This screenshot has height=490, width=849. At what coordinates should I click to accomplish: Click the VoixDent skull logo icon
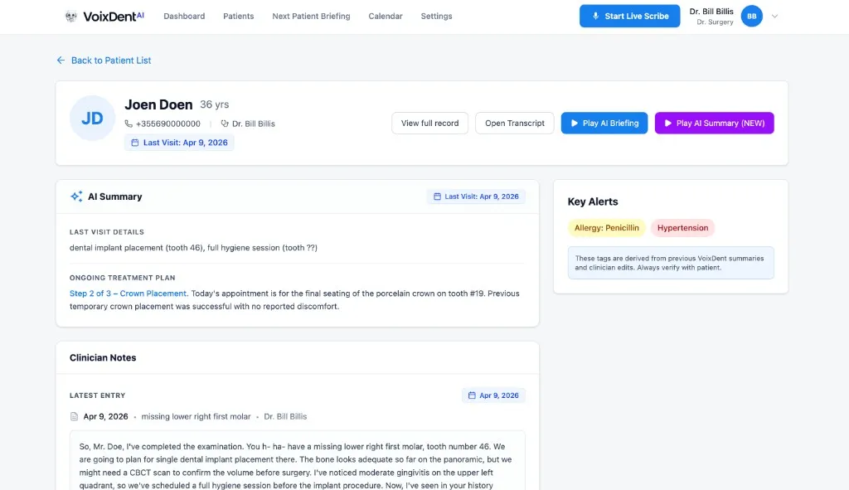click(71, 17)
